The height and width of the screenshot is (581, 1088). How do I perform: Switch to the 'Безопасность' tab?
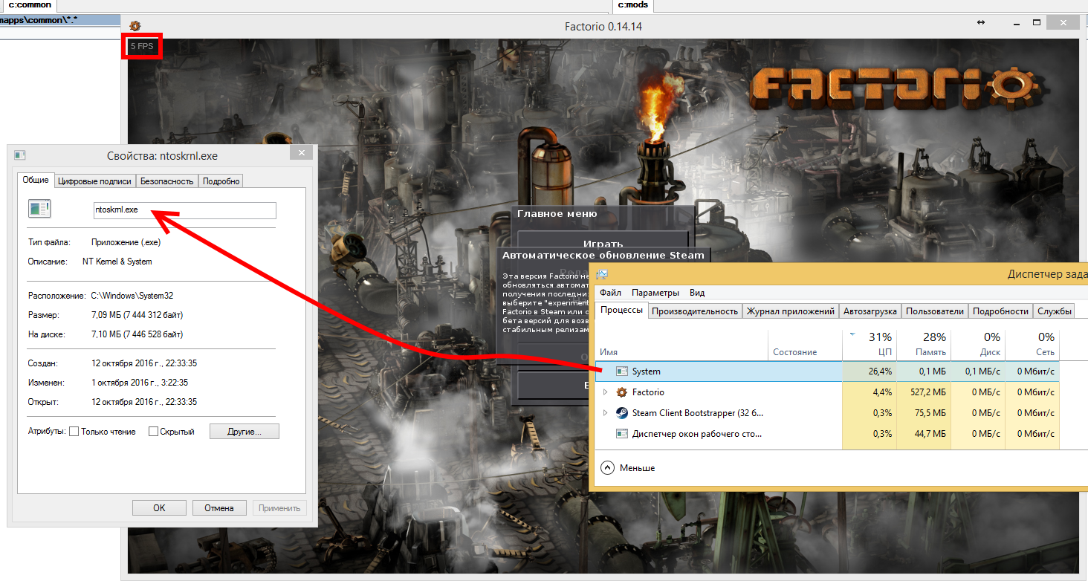coord(167,181)
